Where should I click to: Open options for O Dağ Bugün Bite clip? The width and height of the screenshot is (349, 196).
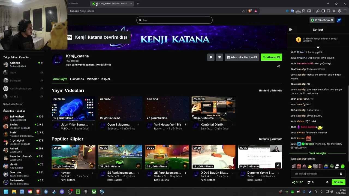232,173
